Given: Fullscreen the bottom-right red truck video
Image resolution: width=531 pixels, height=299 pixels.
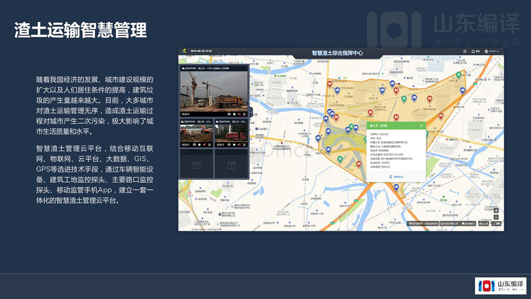Looking at the screenshot, I should coord(244,144).
